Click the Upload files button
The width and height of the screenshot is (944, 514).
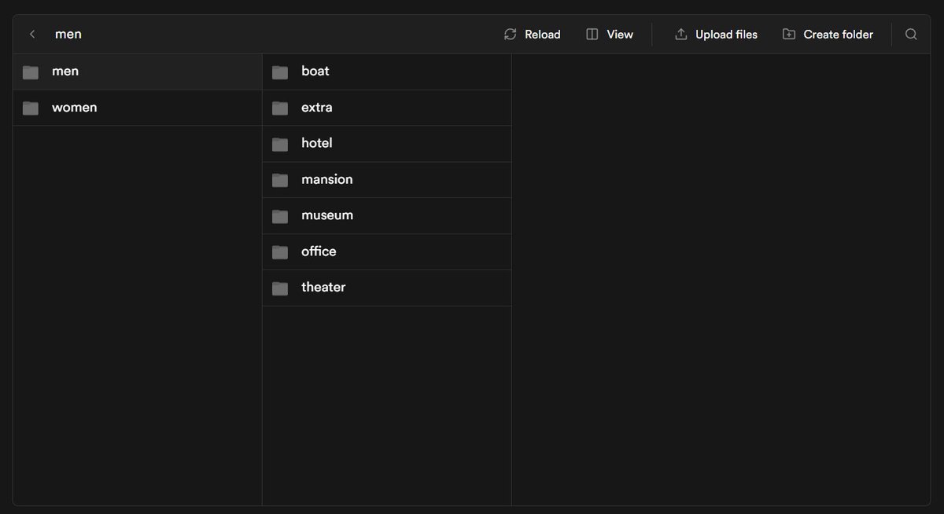716,35
